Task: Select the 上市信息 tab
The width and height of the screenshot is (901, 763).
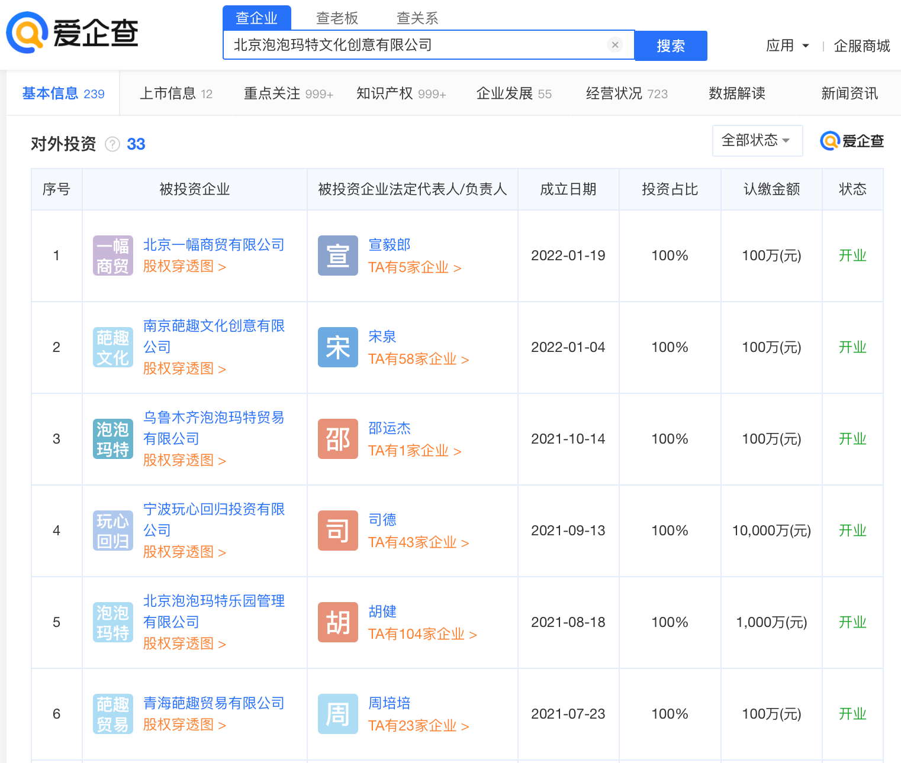Action: coord(176,93)
